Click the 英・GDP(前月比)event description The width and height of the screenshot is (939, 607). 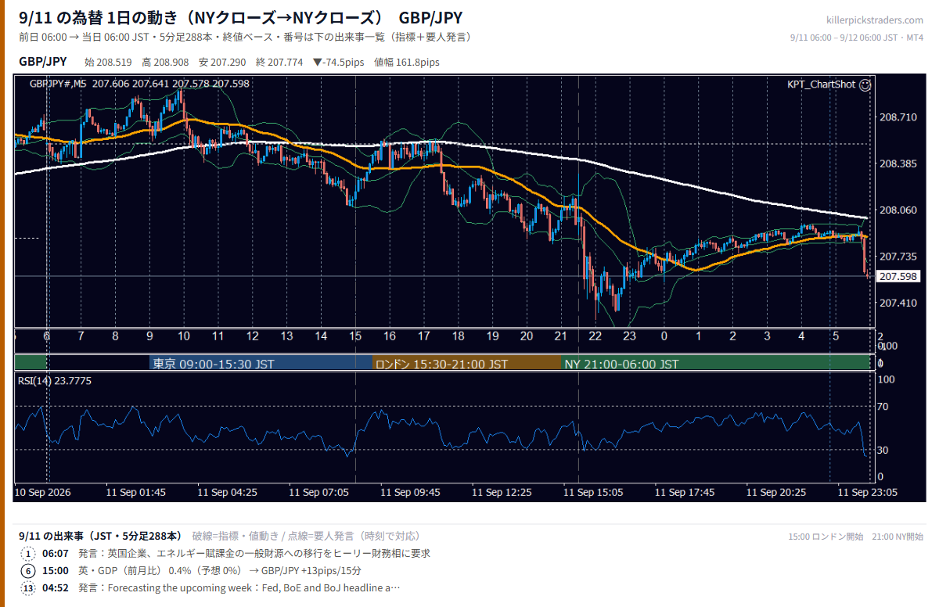pos(220,570)
